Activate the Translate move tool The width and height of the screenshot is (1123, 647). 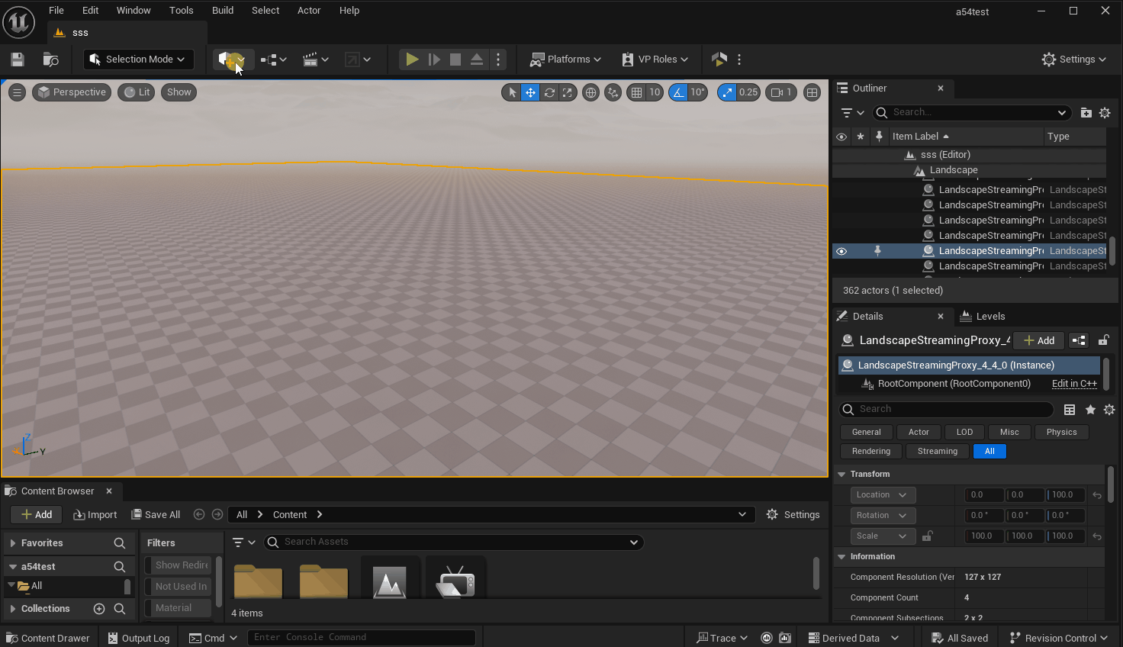(530, 92)
